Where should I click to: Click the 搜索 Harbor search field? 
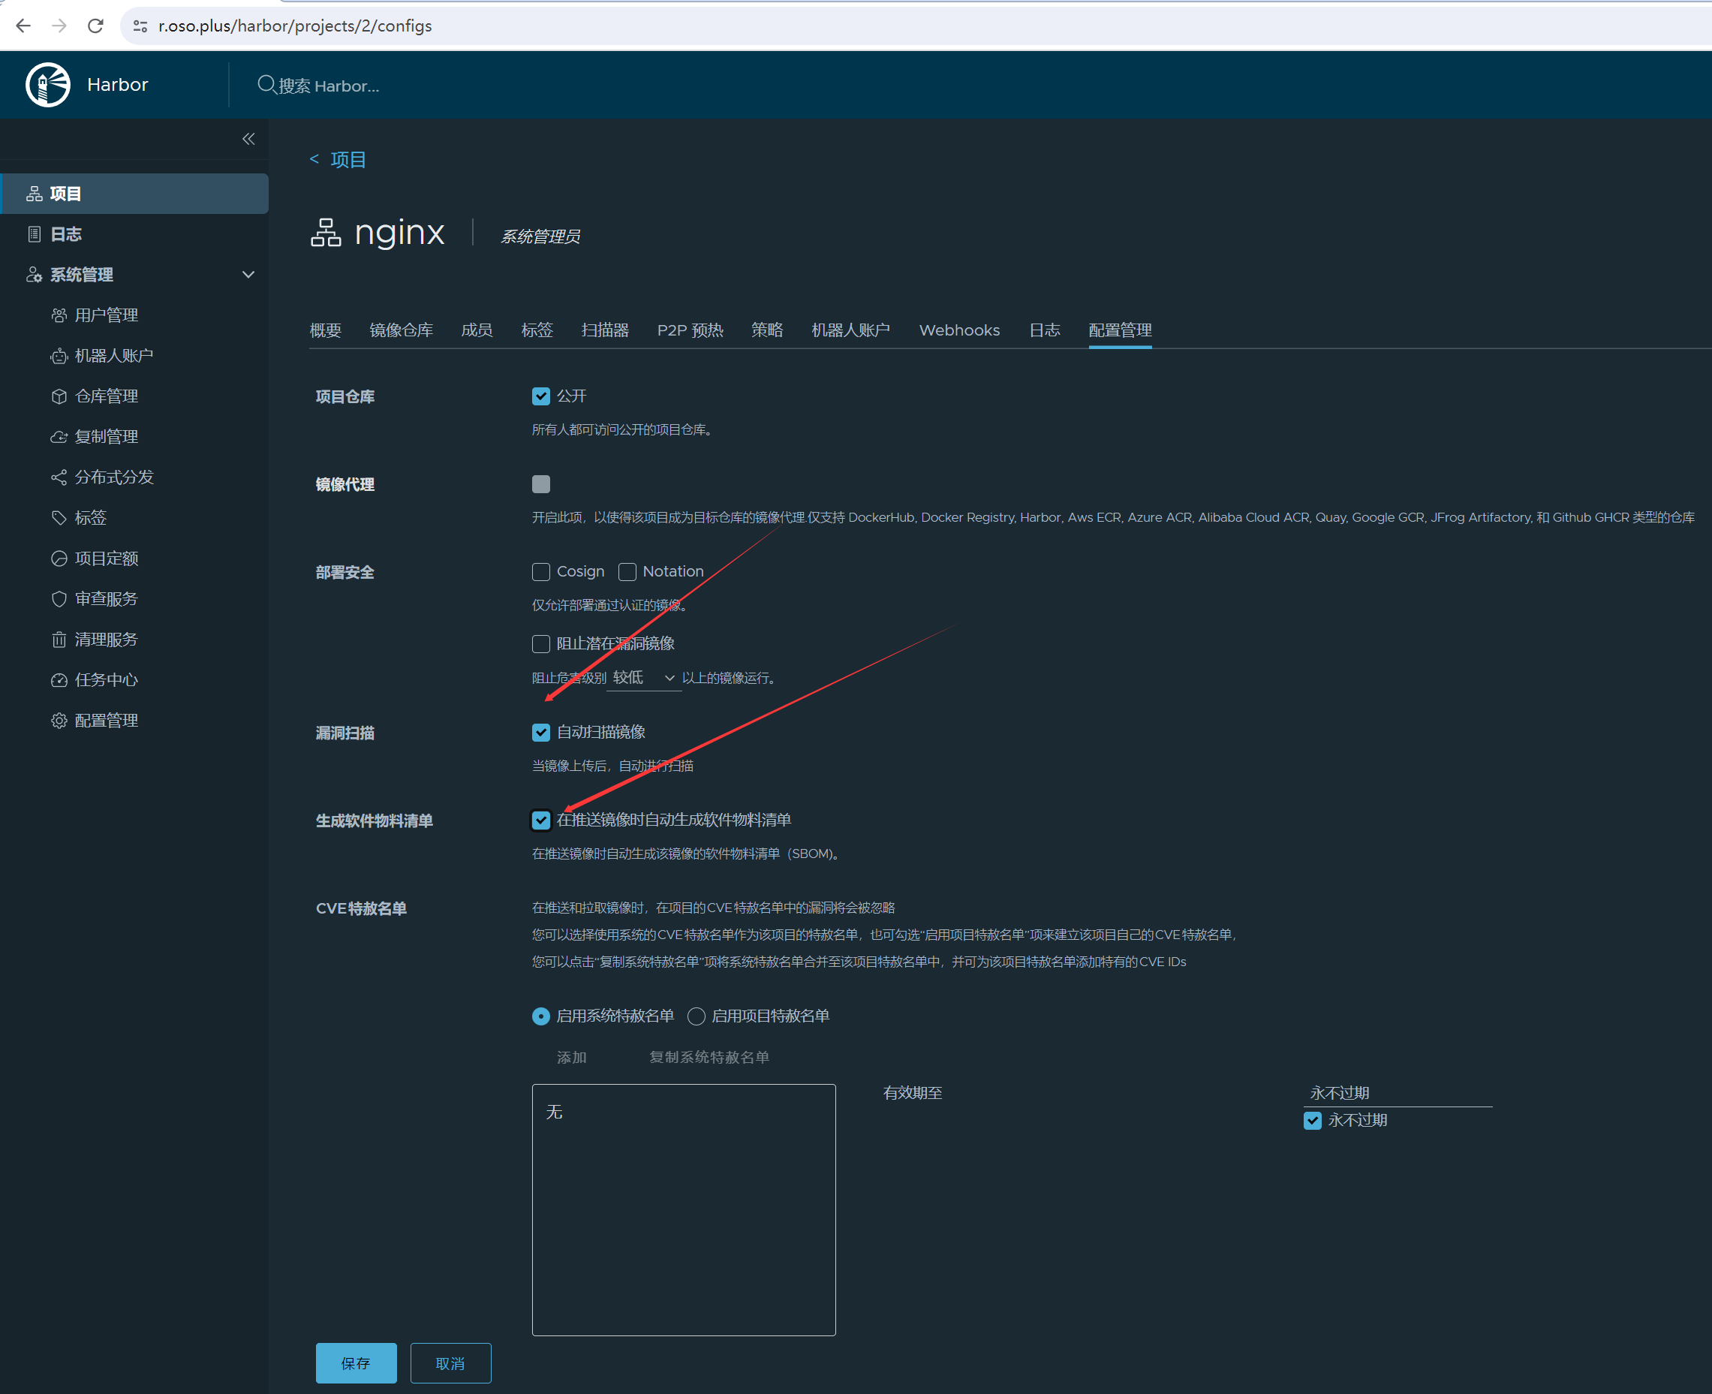[329, 85]
